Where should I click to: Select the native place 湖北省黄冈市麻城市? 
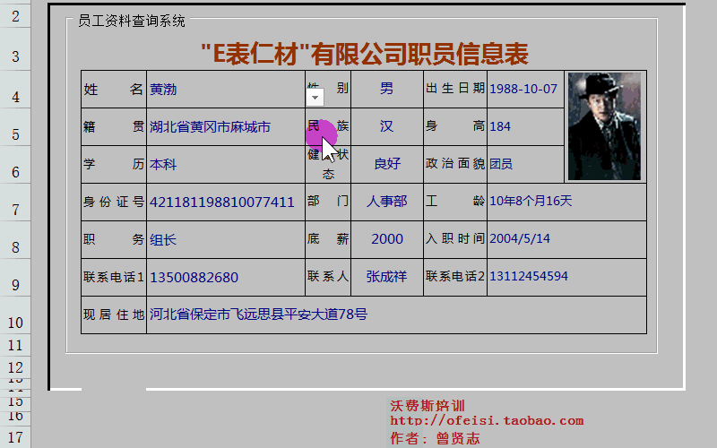click(x=226, y=126)
